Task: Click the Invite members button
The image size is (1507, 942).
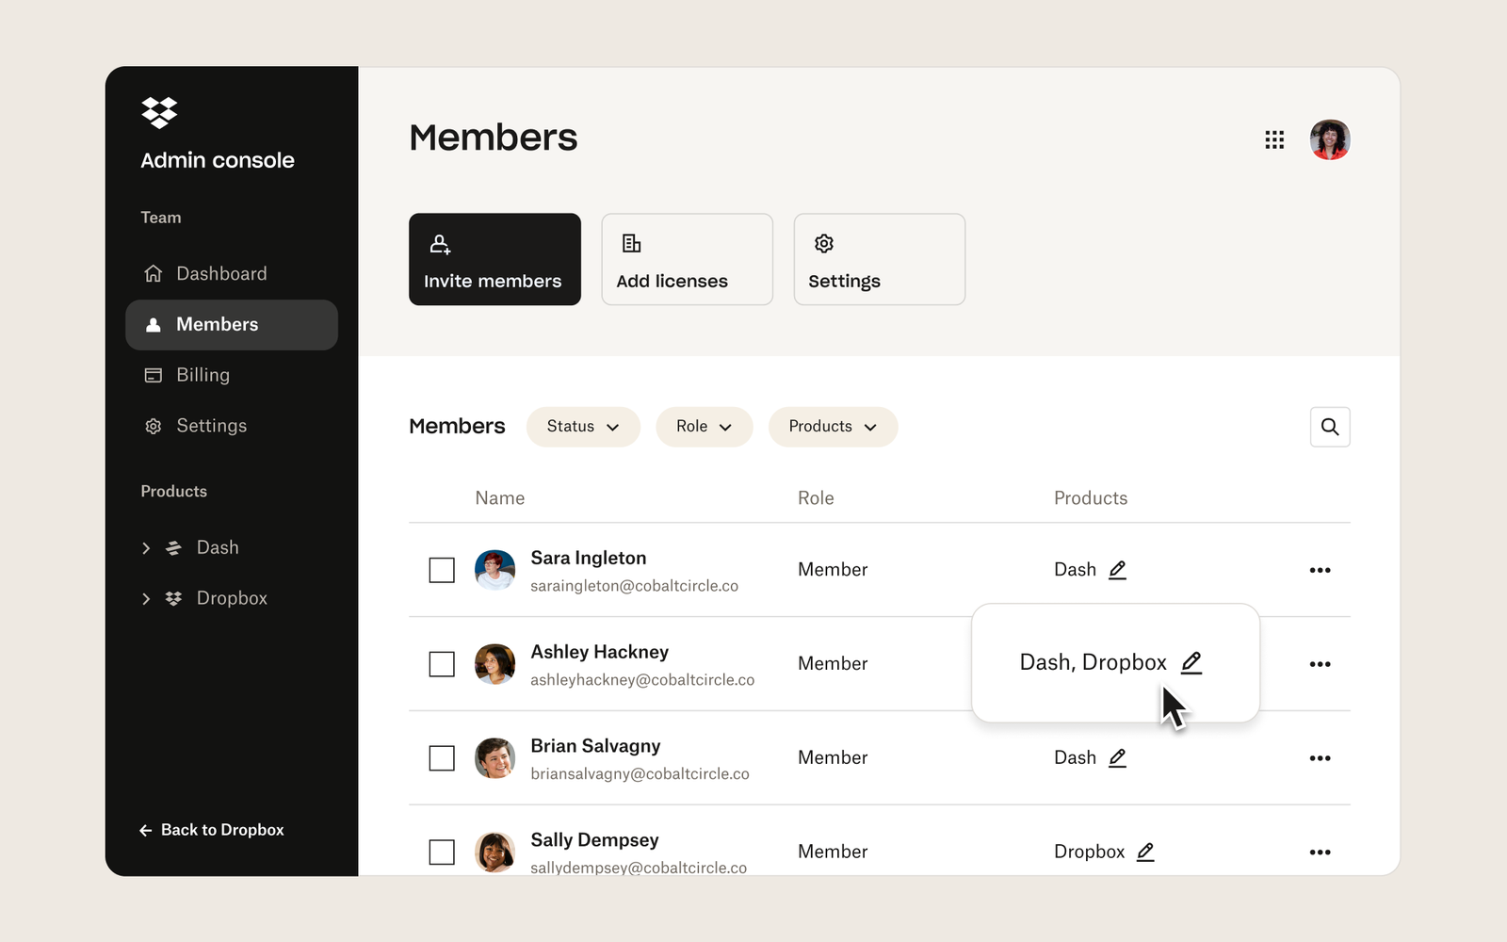Action: tap(494, 259)
